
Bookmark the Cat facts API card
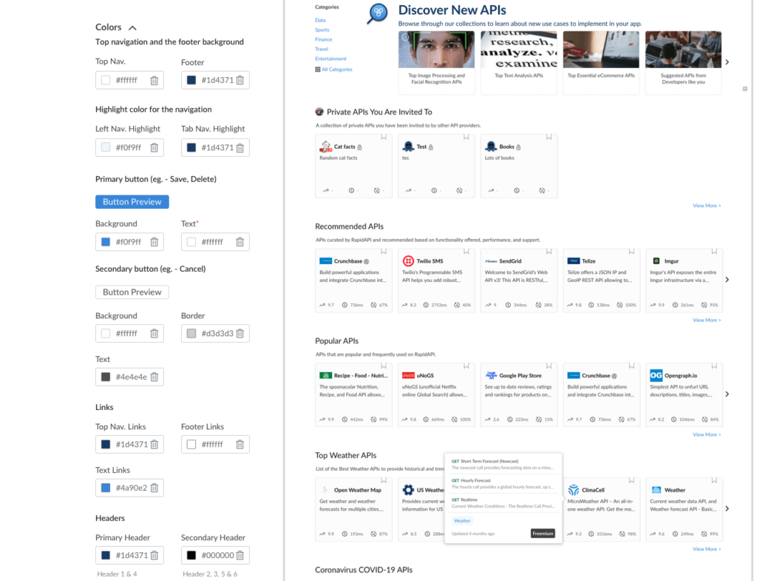point(384,137)
